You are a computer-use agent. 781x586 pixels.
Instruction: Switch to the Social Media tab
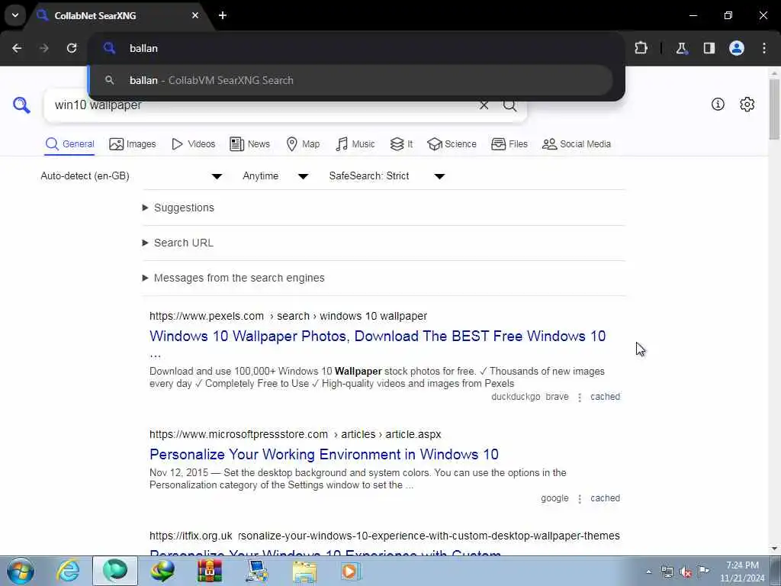(x=577, y=144)
